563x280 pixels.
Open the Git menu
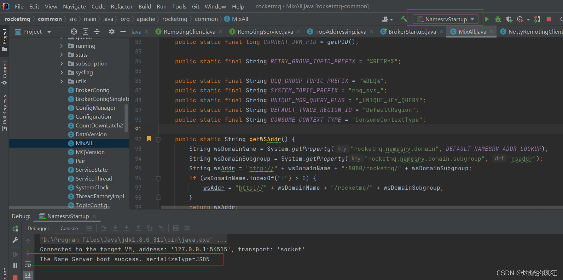tap(196, 6)
